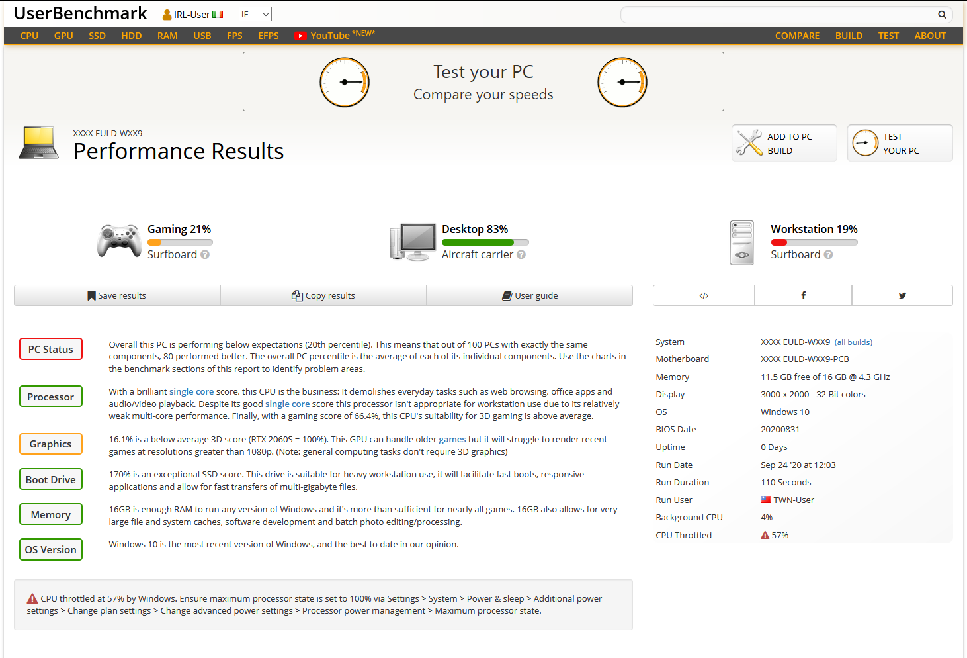Image resolution: width=967 pixels, height=658 pixels.
Task: Share results via Twitter icon
Action: coord(902,295)
